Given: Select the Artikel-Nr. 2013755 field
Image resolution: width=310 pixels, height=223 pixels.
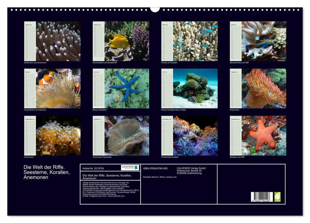Looking at the screenshot, I should [93, 169].
